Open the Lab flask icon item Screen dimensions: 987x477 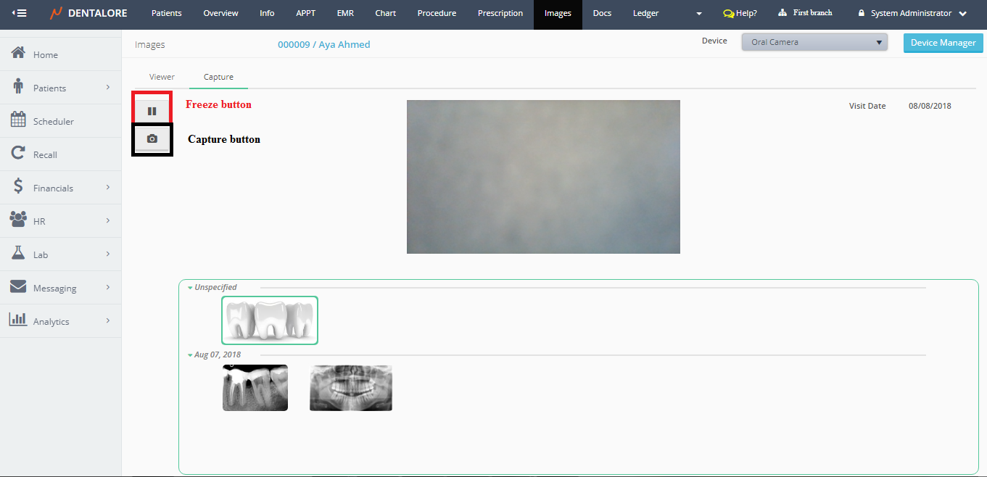tap(19, 254)
